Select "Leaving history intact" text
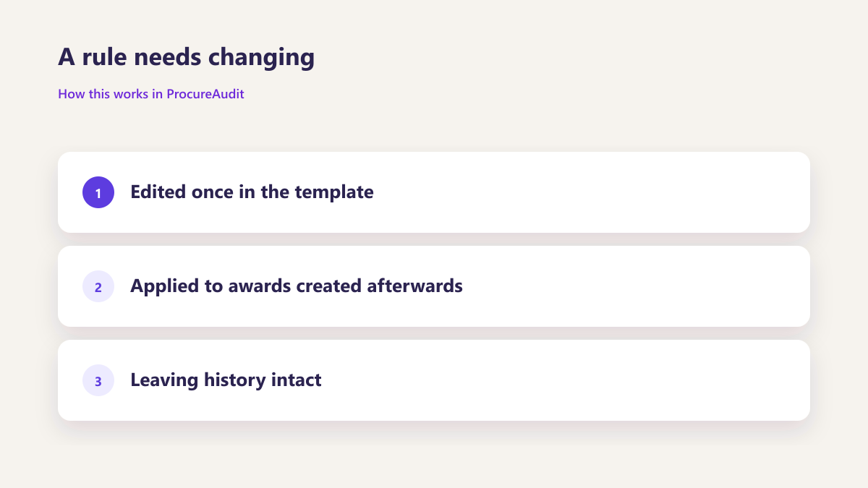 click(226, 380)
